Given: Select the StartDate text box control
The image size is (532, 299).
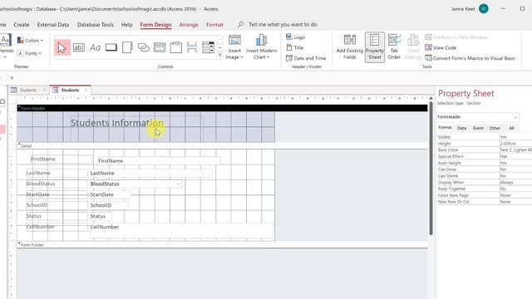Looking at the screenshot, I should [x=110, y=194].
